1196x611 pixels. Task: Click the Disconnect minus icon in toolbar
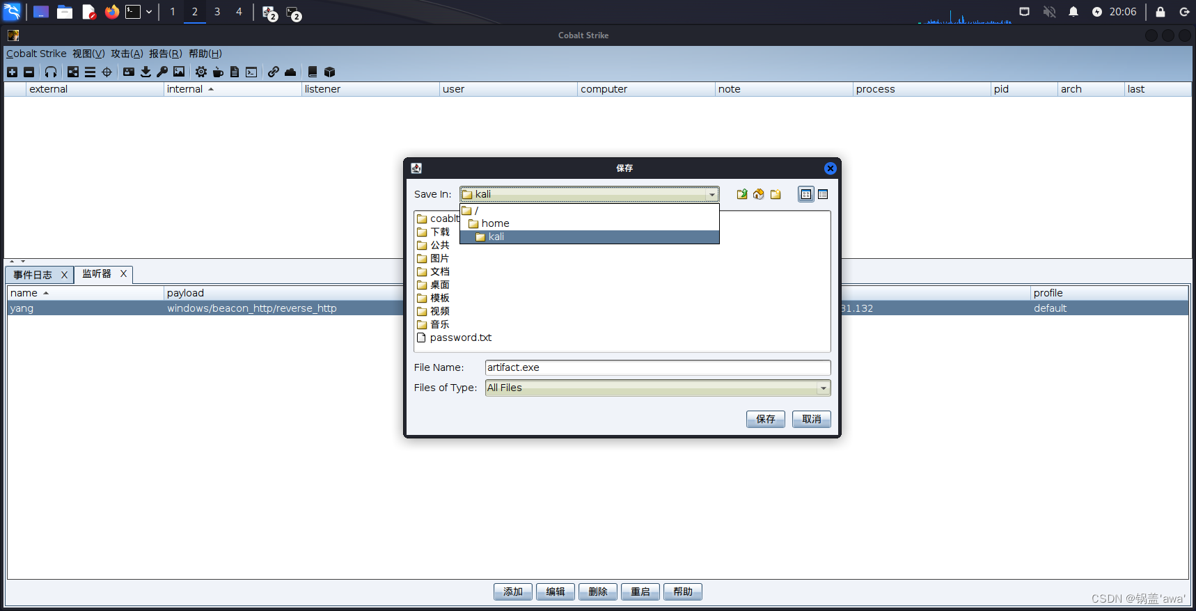(x=29, y=72)
